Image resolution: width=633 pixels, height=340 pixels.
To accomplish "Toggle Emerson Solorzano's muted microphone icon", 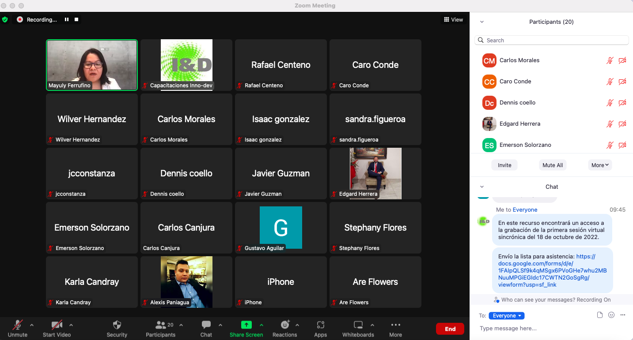I will pos(610,145).
